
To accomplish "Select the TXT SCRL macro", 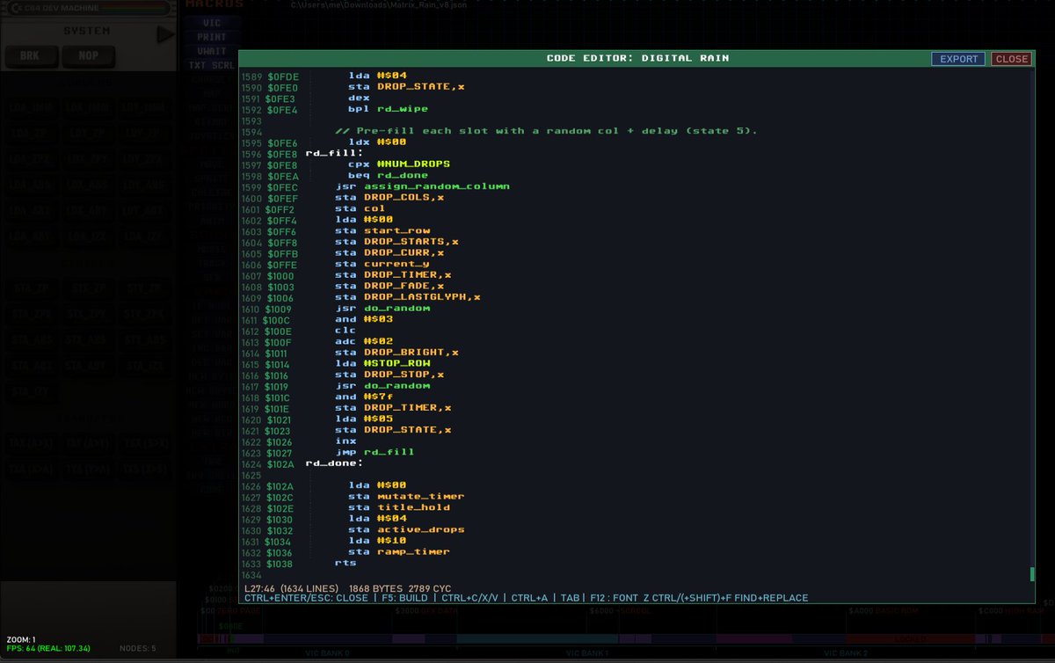I will pos(211,65).
